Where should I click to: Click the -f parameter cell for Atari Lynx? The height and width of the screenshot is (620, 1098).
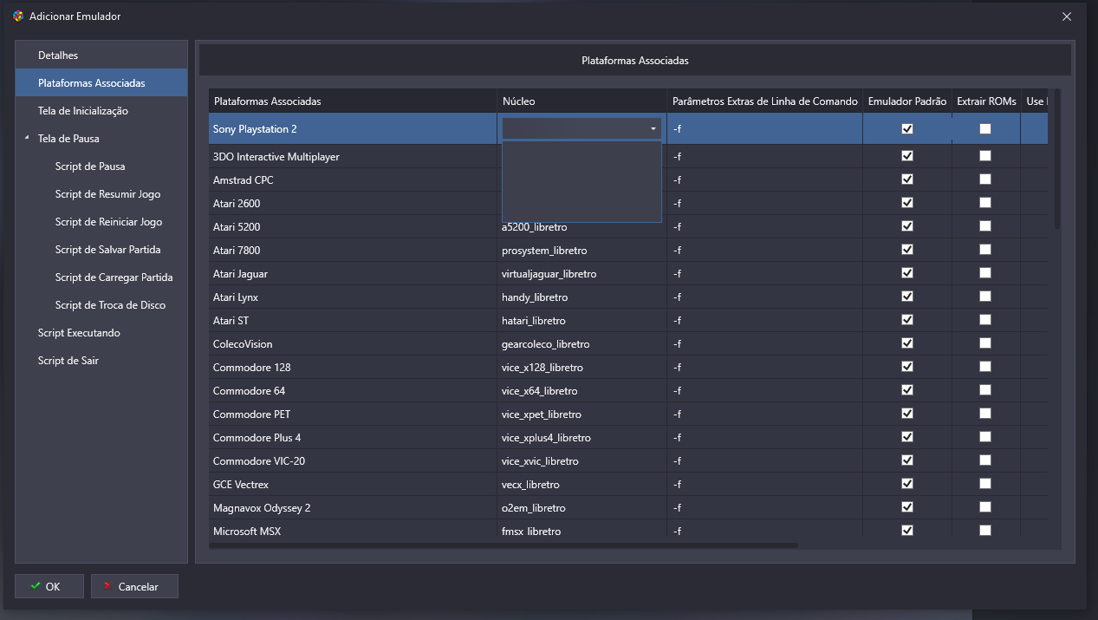click(x=764, y=297)
